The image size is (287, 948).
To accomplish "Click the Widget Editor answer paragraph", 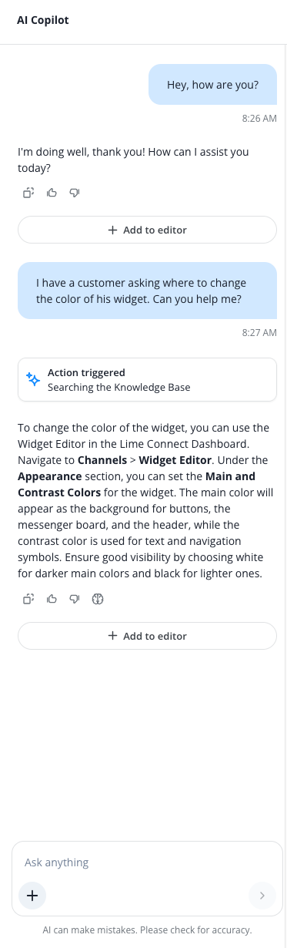I will (x=145, y=499).
